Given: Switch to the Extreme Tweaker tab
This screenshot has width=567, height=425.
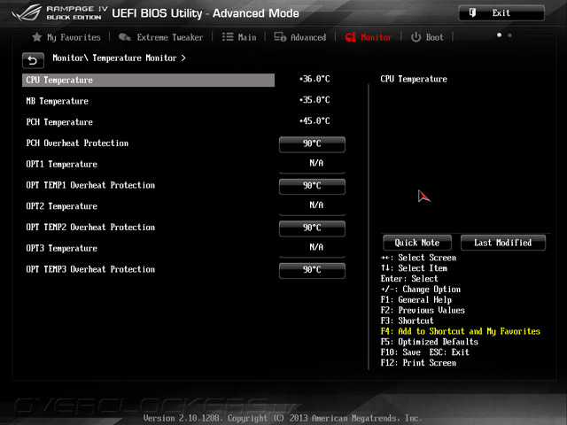Looking at the screenshot, I should [161, 37].
